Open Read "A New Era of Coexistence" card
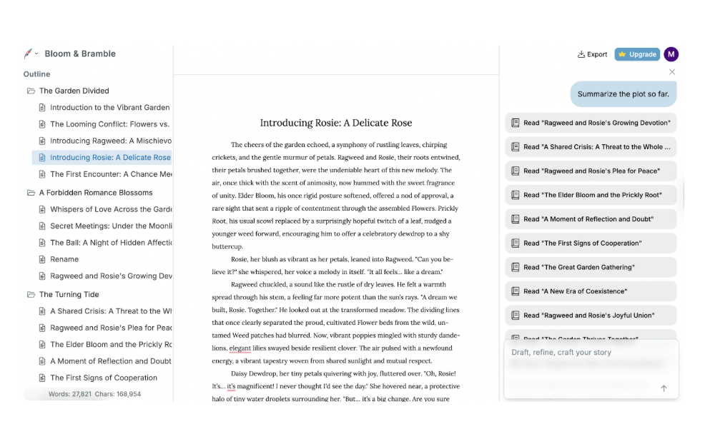Viewport: 715px width, 424px height. coord(591,291)
